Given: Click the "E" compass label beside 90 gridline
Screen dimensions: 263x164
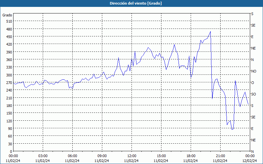Looking at the screenshot, I should (252, 129).
